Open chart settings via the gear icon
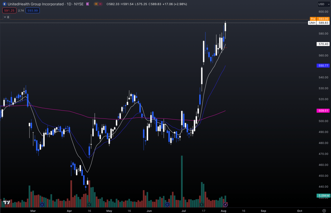 pos(324,211)
